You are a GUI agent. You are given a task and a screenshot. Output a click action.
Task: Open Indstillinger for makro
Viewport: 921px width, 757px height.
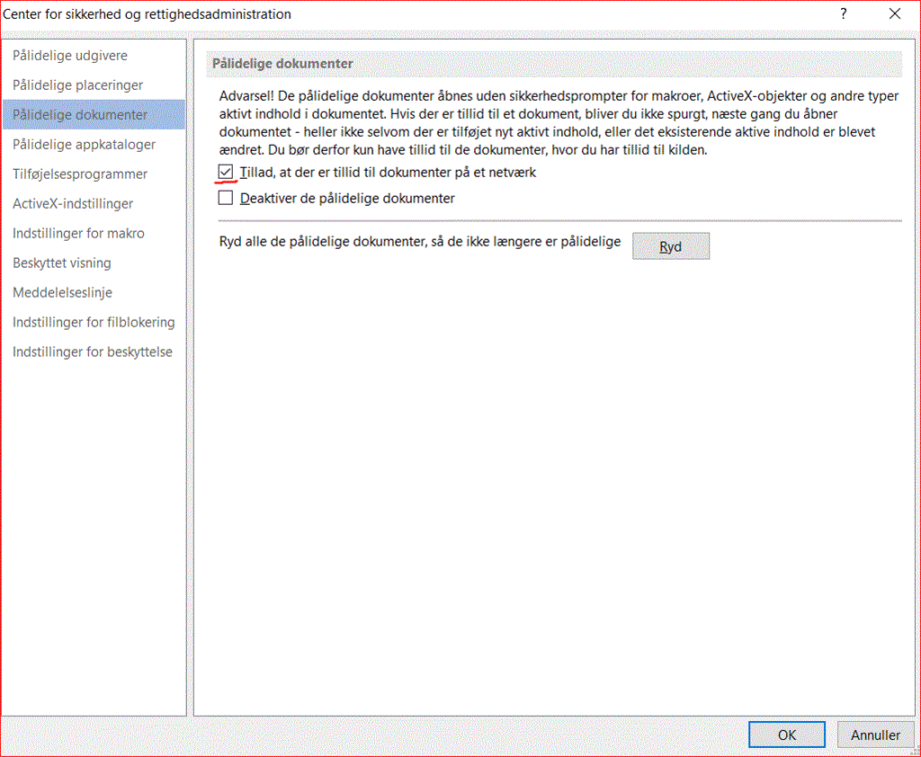[94, 233]
